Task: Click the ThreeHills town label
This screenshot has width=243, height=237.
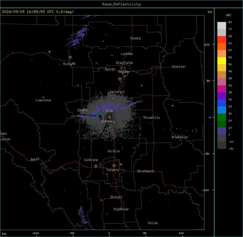Action: pos(151,118)
